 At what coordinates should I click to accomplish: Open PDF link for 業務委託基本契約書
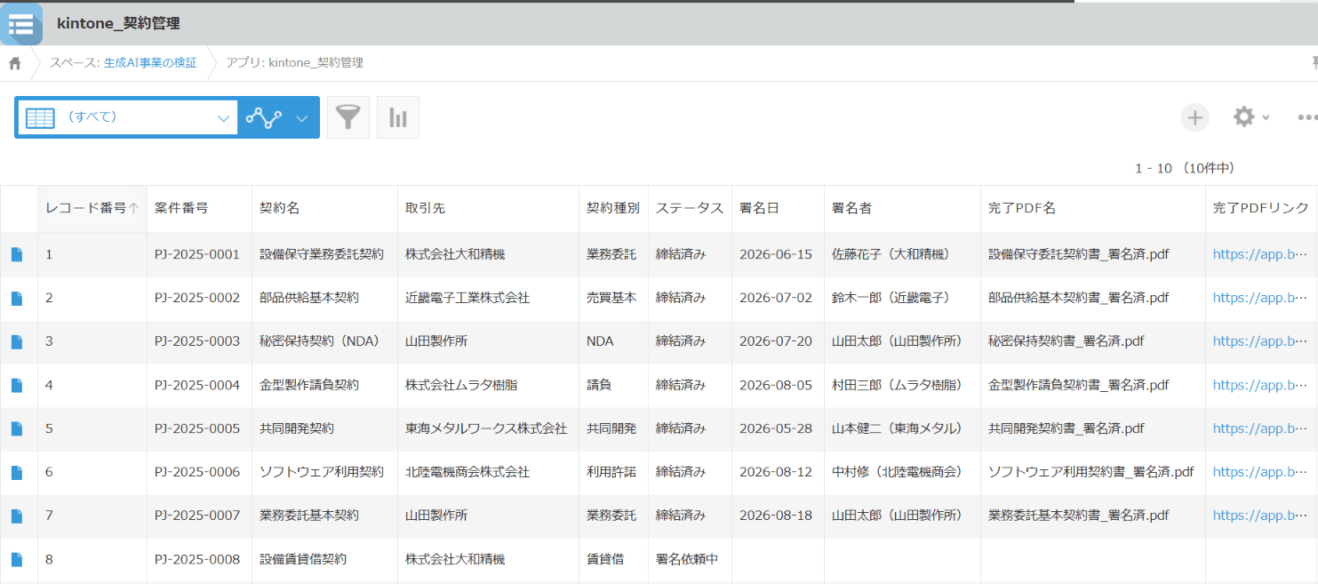[x=1260, y=516]
